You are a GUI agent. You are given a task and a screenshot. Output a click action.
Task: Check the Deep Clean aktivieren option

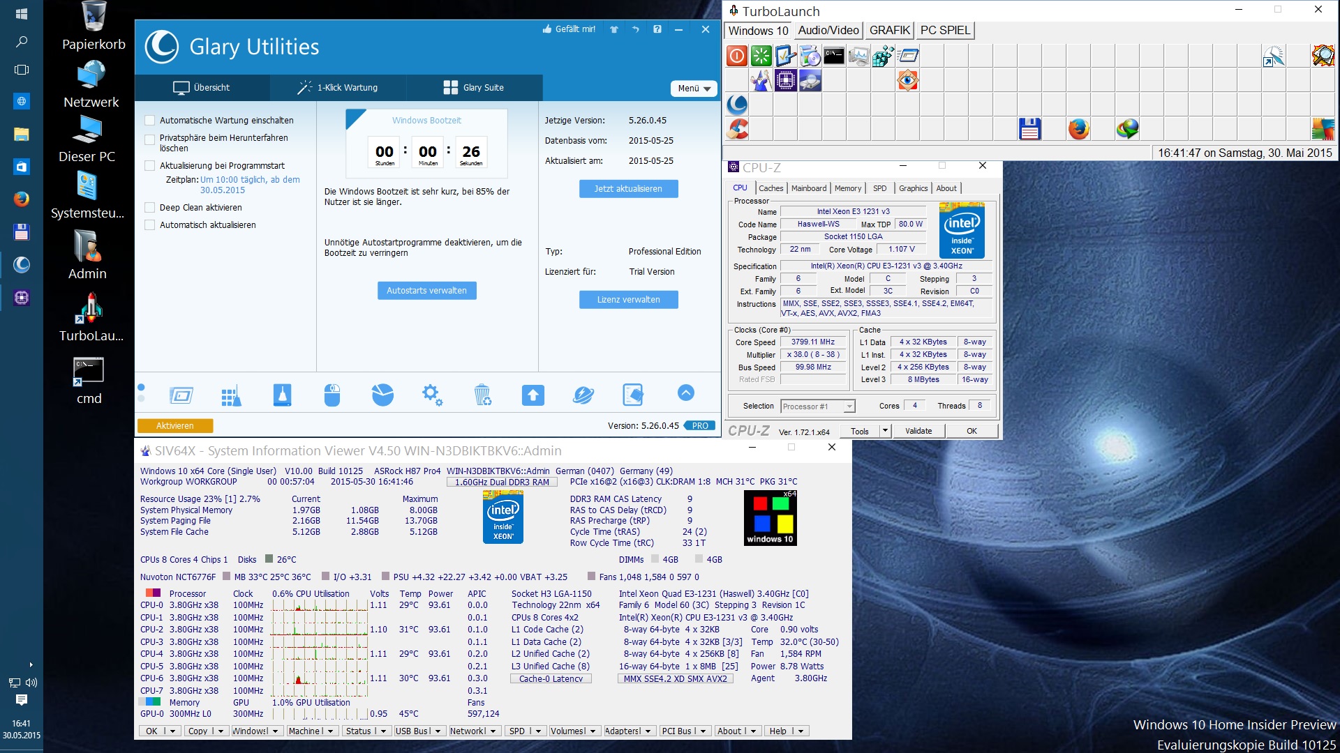click(x=149, y=208)
